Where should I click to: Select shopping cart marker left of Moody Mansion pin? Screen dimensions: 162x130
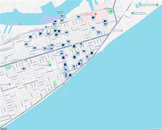point(45,49)
